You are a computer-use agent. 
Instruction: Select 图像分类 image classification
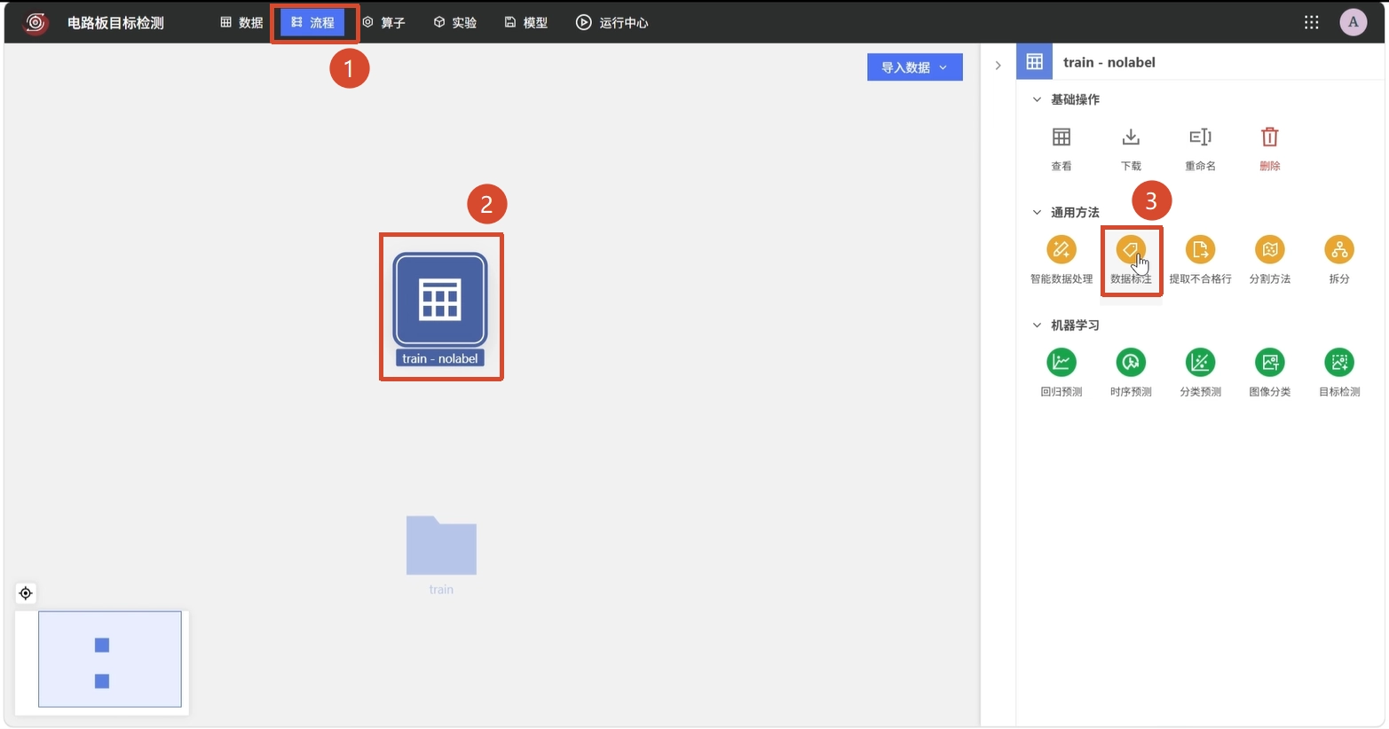coord(1270,363)
